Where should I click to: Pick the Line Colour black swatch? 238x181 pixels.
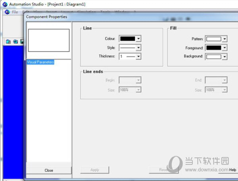tap(128, 38)
